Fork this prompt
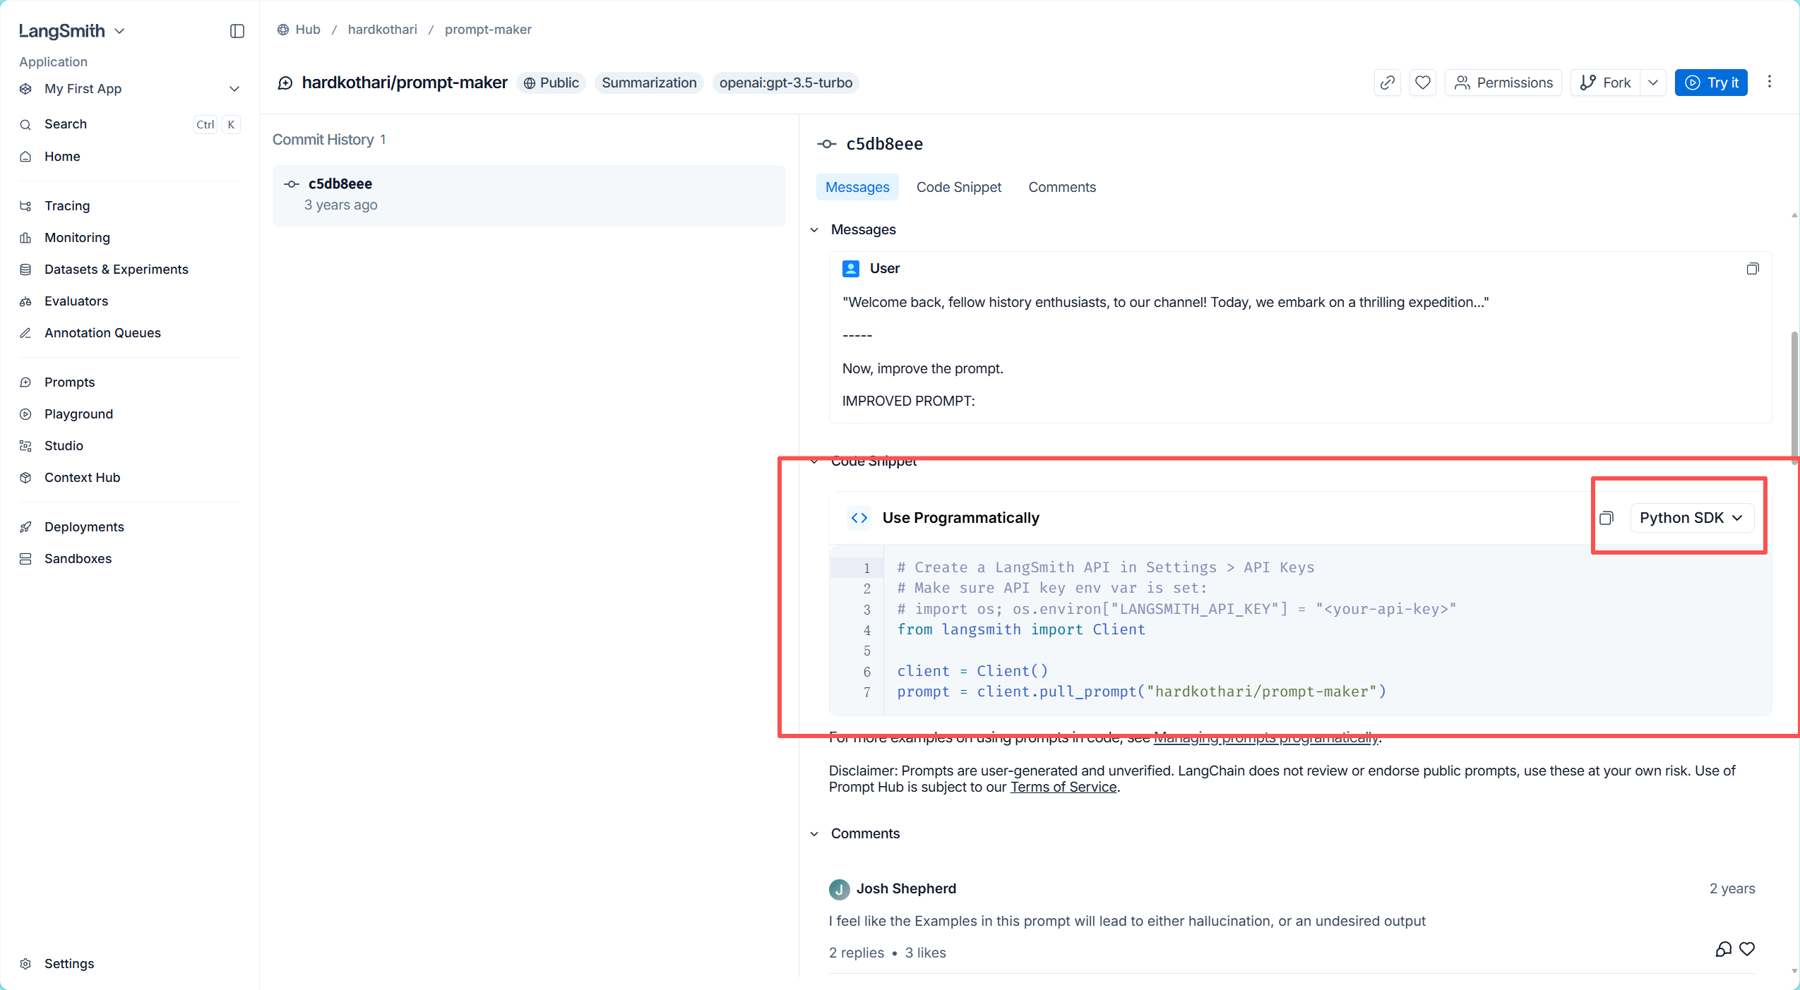 coord(1605,83)
